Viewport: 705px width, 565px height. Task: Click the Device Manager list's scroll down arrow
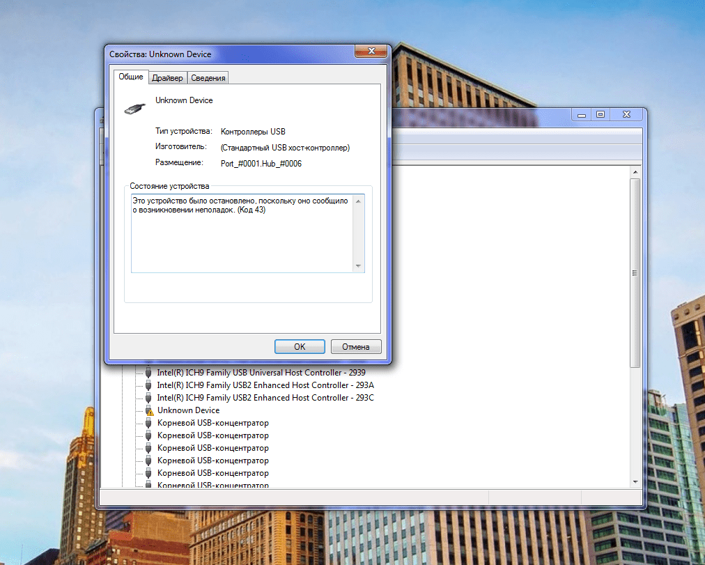(634, 481)
